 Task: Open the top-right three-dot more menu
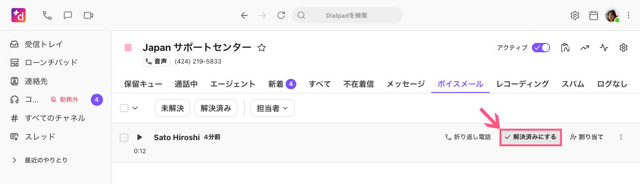pyautogui.click(x=628, y=15)
